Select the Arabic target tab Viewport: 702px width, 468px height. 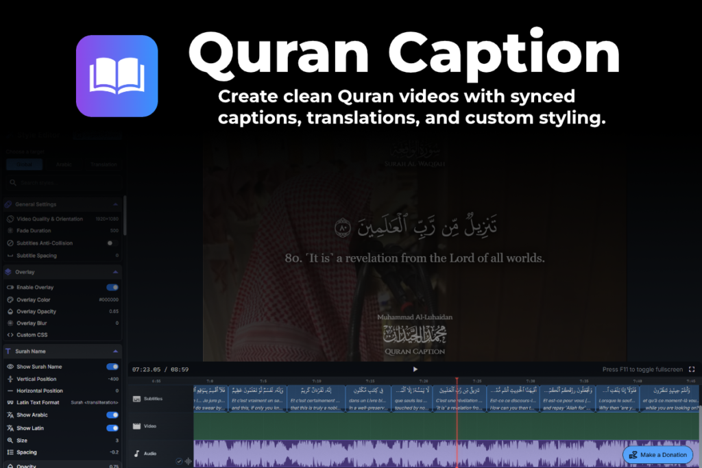[64, 164]
